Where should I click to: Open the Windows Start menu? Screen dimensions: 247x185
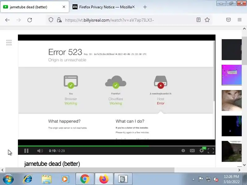[8, 179]
